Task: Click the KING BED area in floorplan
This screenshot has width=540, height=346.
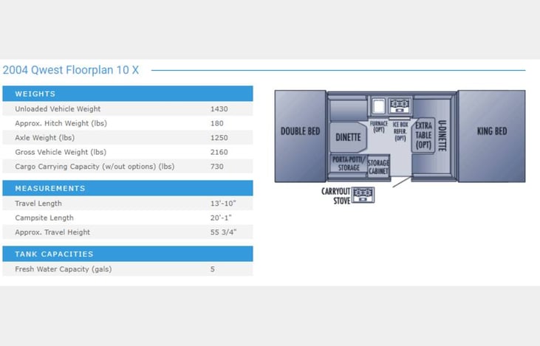Action: [492, 136]
